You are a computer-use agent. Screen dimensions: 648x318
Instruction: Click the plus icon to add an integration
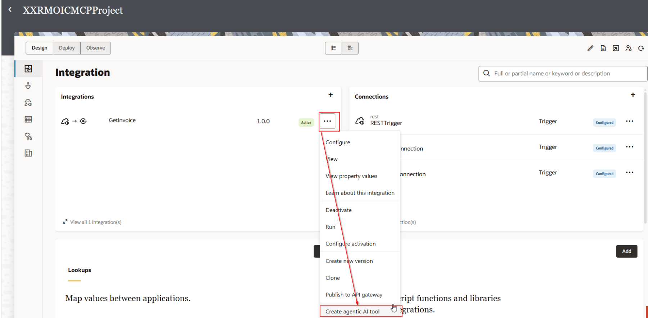point(330,95)
